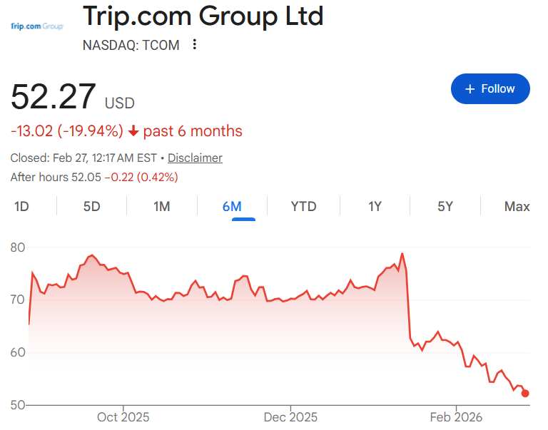Click the plus icon on Follow button

(x=470, y=89)
